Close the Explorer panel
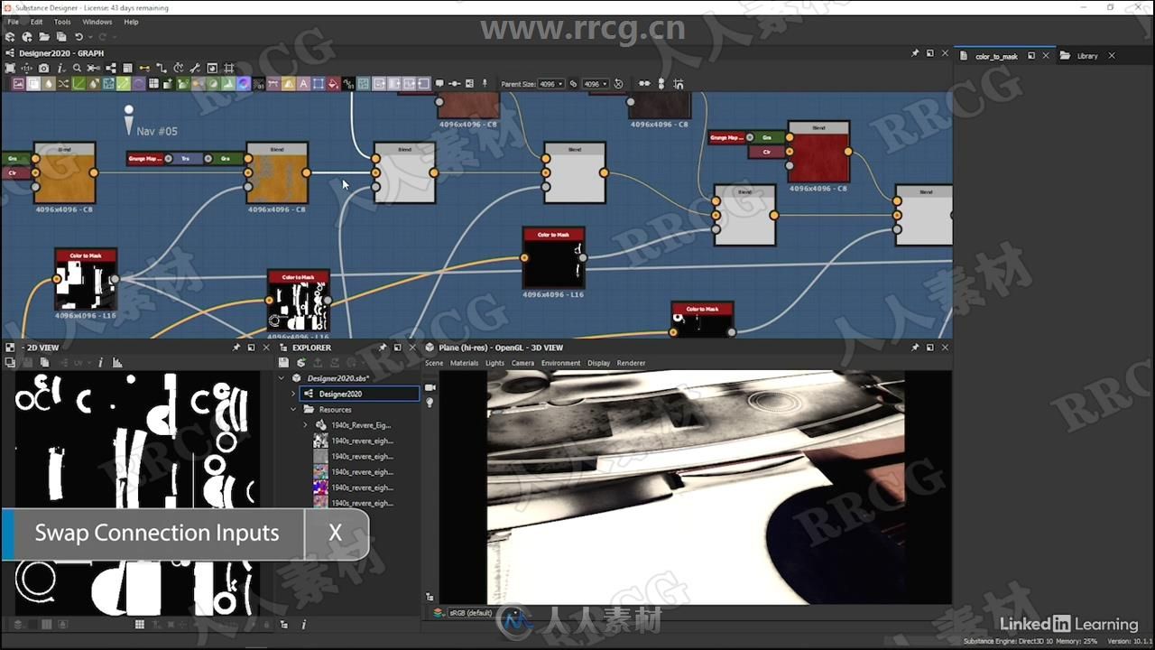The width and height of the screenshot is (1155, 650). [x=411, y=348]
